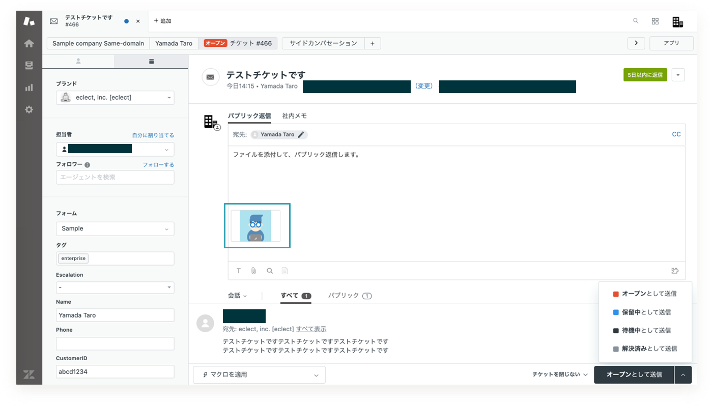This screenshot has width=713, height=406.
Task: Click the 自分に割り当てる link
Action: pyautogui.click(x=153, y=135)
